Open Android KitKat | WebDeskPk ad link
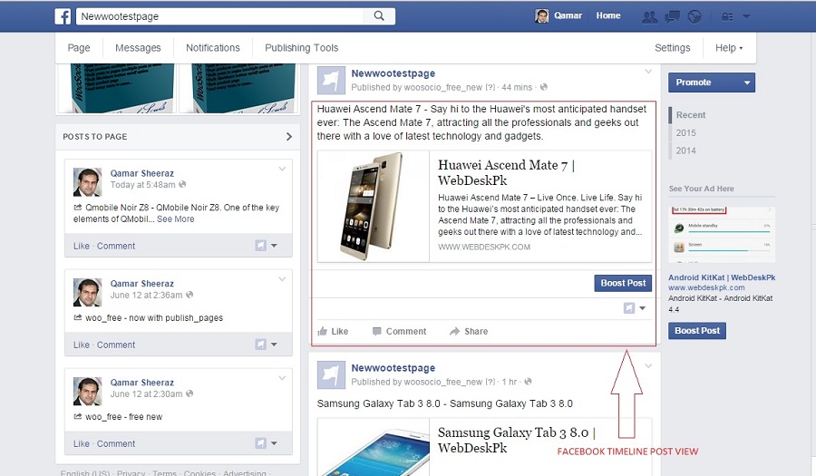The width and height of the screenshot is (816, 476). point(722,277)
